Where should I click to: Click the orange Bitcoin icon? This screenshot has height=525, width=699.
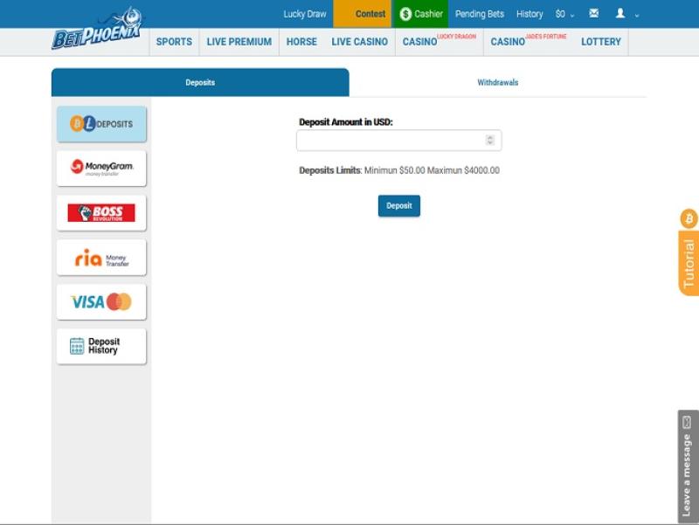pyautogui.click(x=689, y=218)
